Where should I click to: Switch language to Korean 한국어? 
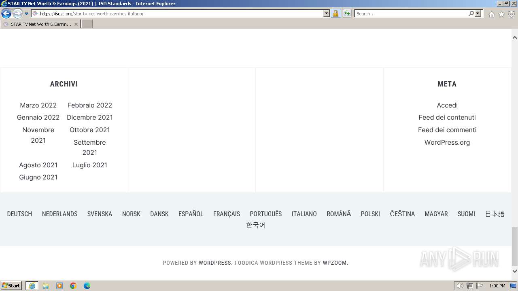[256, 225]
